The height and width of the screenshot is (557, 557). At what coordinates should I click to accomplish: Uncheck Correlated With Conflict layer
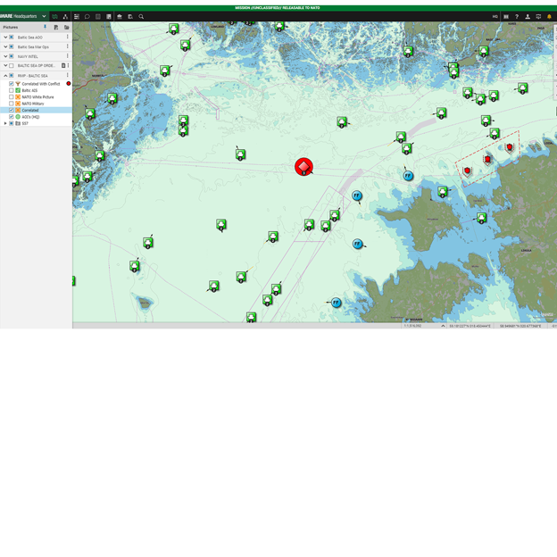click(x=12, y=84)
